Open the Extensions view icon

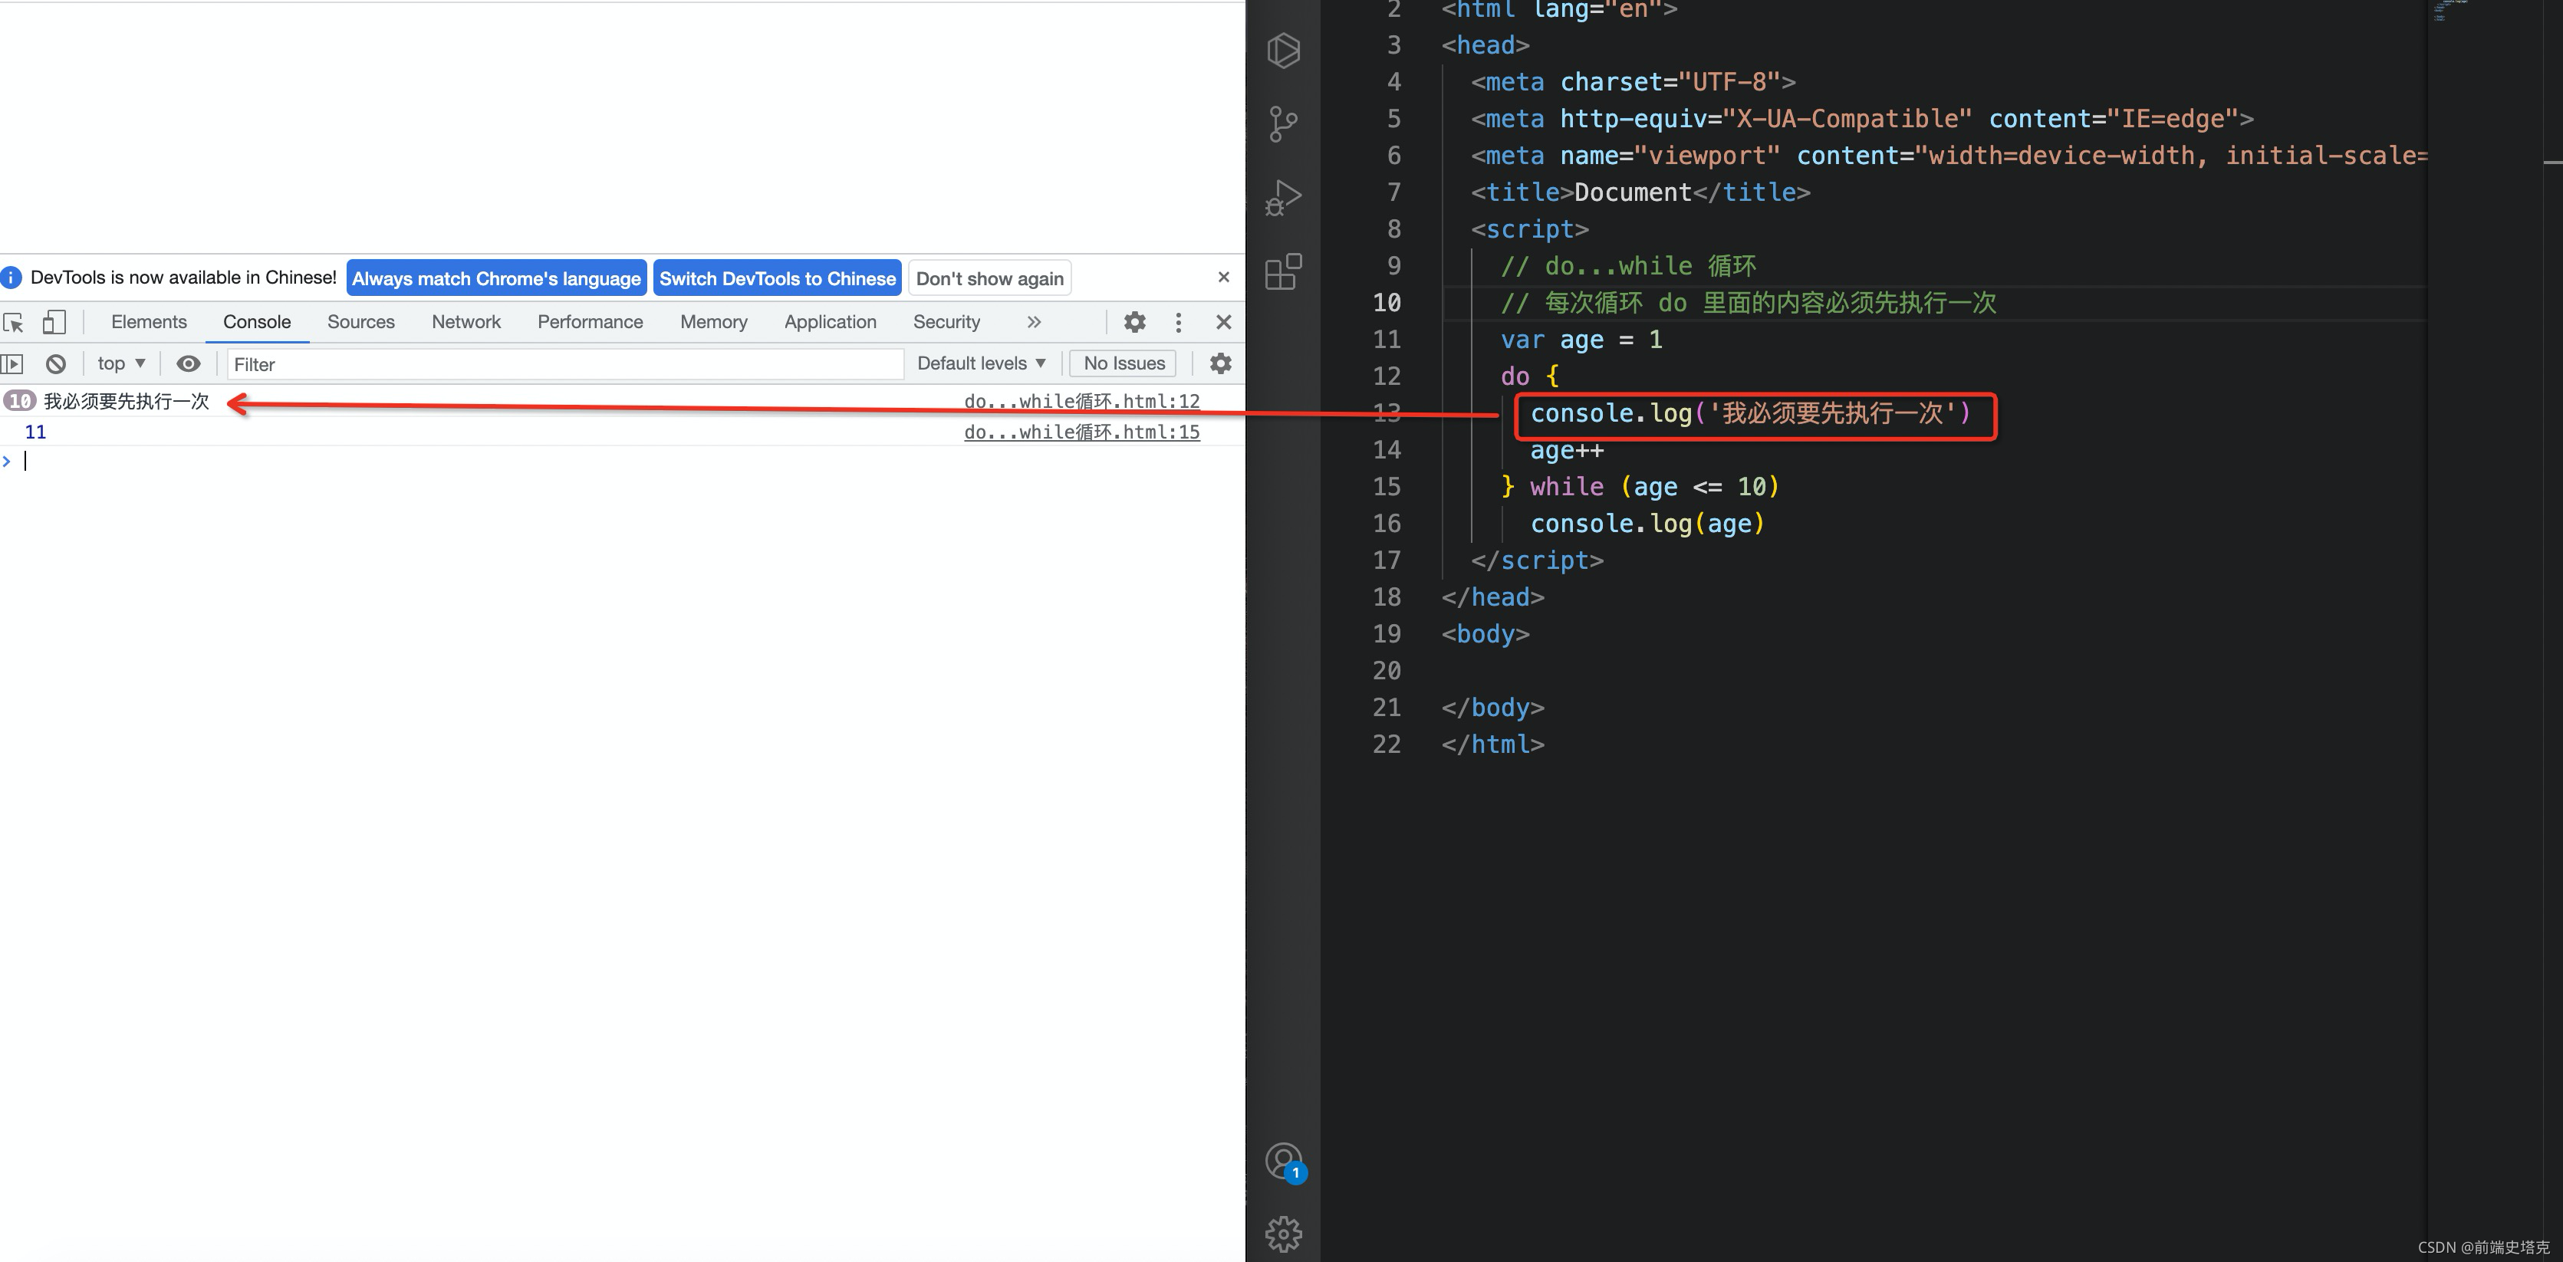[1284, 271]
